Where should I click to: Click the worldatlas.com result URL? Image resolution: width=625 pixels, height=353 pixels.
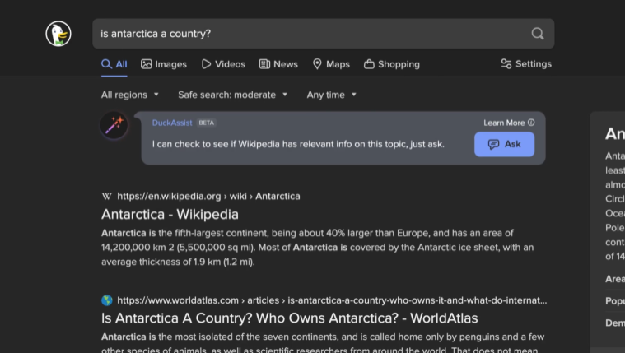332,300
